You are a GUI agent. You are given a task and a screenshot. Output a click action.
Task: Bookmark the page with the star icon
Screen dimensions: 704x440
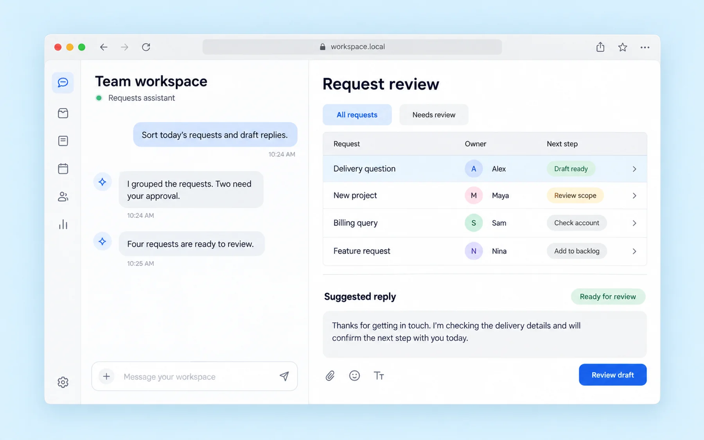coord(623,47)
